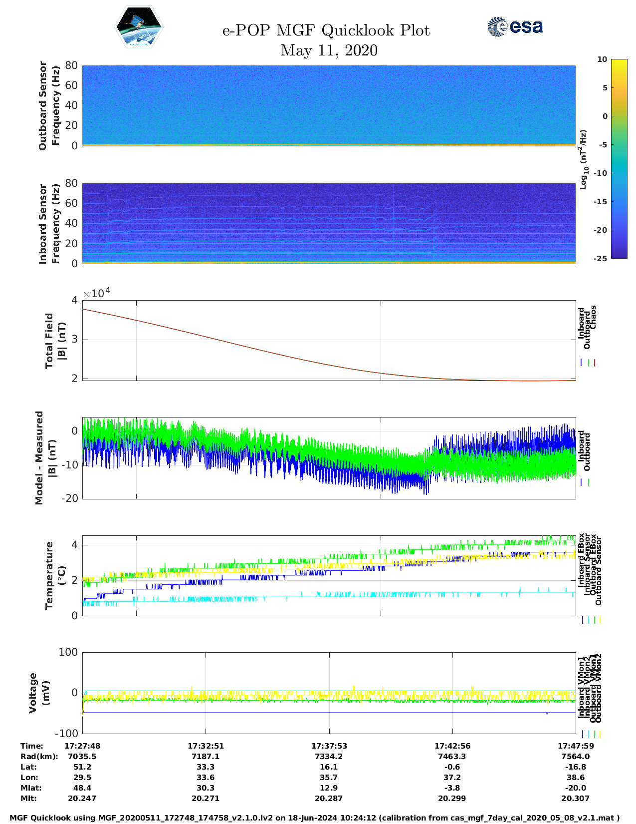Image resolution: width=636 pixels, height=824 pixels.
Task: Click the green Outboard marker in Model-Measured legend
Action: [589, 482]
